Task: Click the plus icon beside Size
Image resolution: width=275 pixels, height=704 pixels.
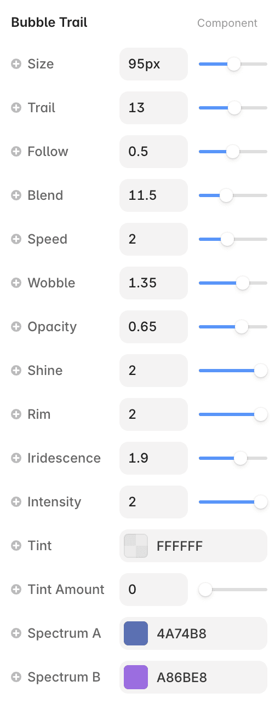Action: (16, 64)
